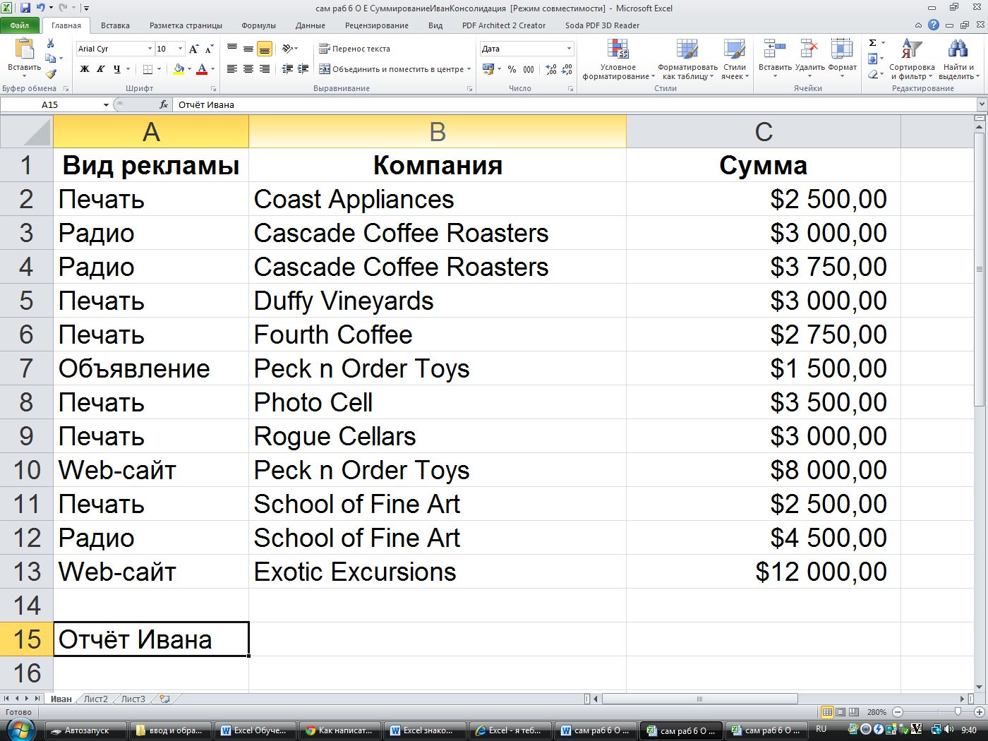Open Условное форматирование menu
Viewport: 988px width, 741px height.
point(618,59)
